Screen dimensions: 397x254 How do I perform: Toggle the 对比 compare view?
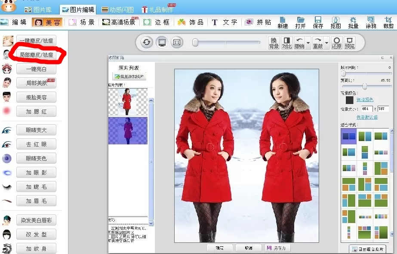pos(287,43)
